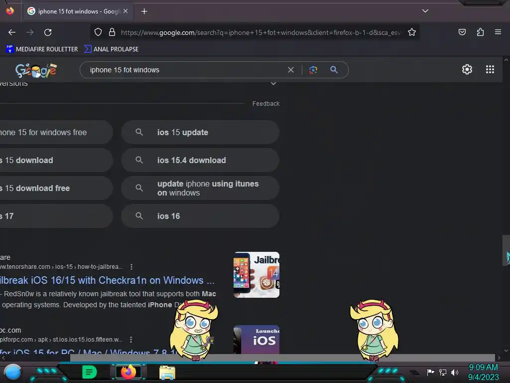
Task: Clear the search box text
Action: click(x=291, y=70)
